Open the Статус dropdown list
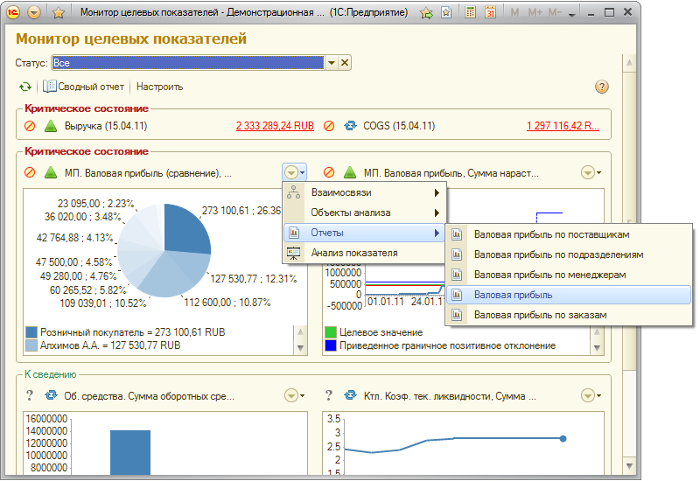Image resolution: width=700 pixels, height=481 pixels. click(x=332, y=63)
